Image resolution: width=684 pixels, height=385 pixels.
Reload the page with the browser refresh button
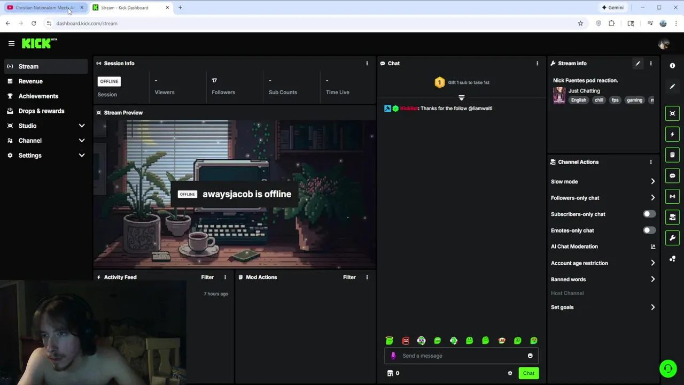click(34, 24)
